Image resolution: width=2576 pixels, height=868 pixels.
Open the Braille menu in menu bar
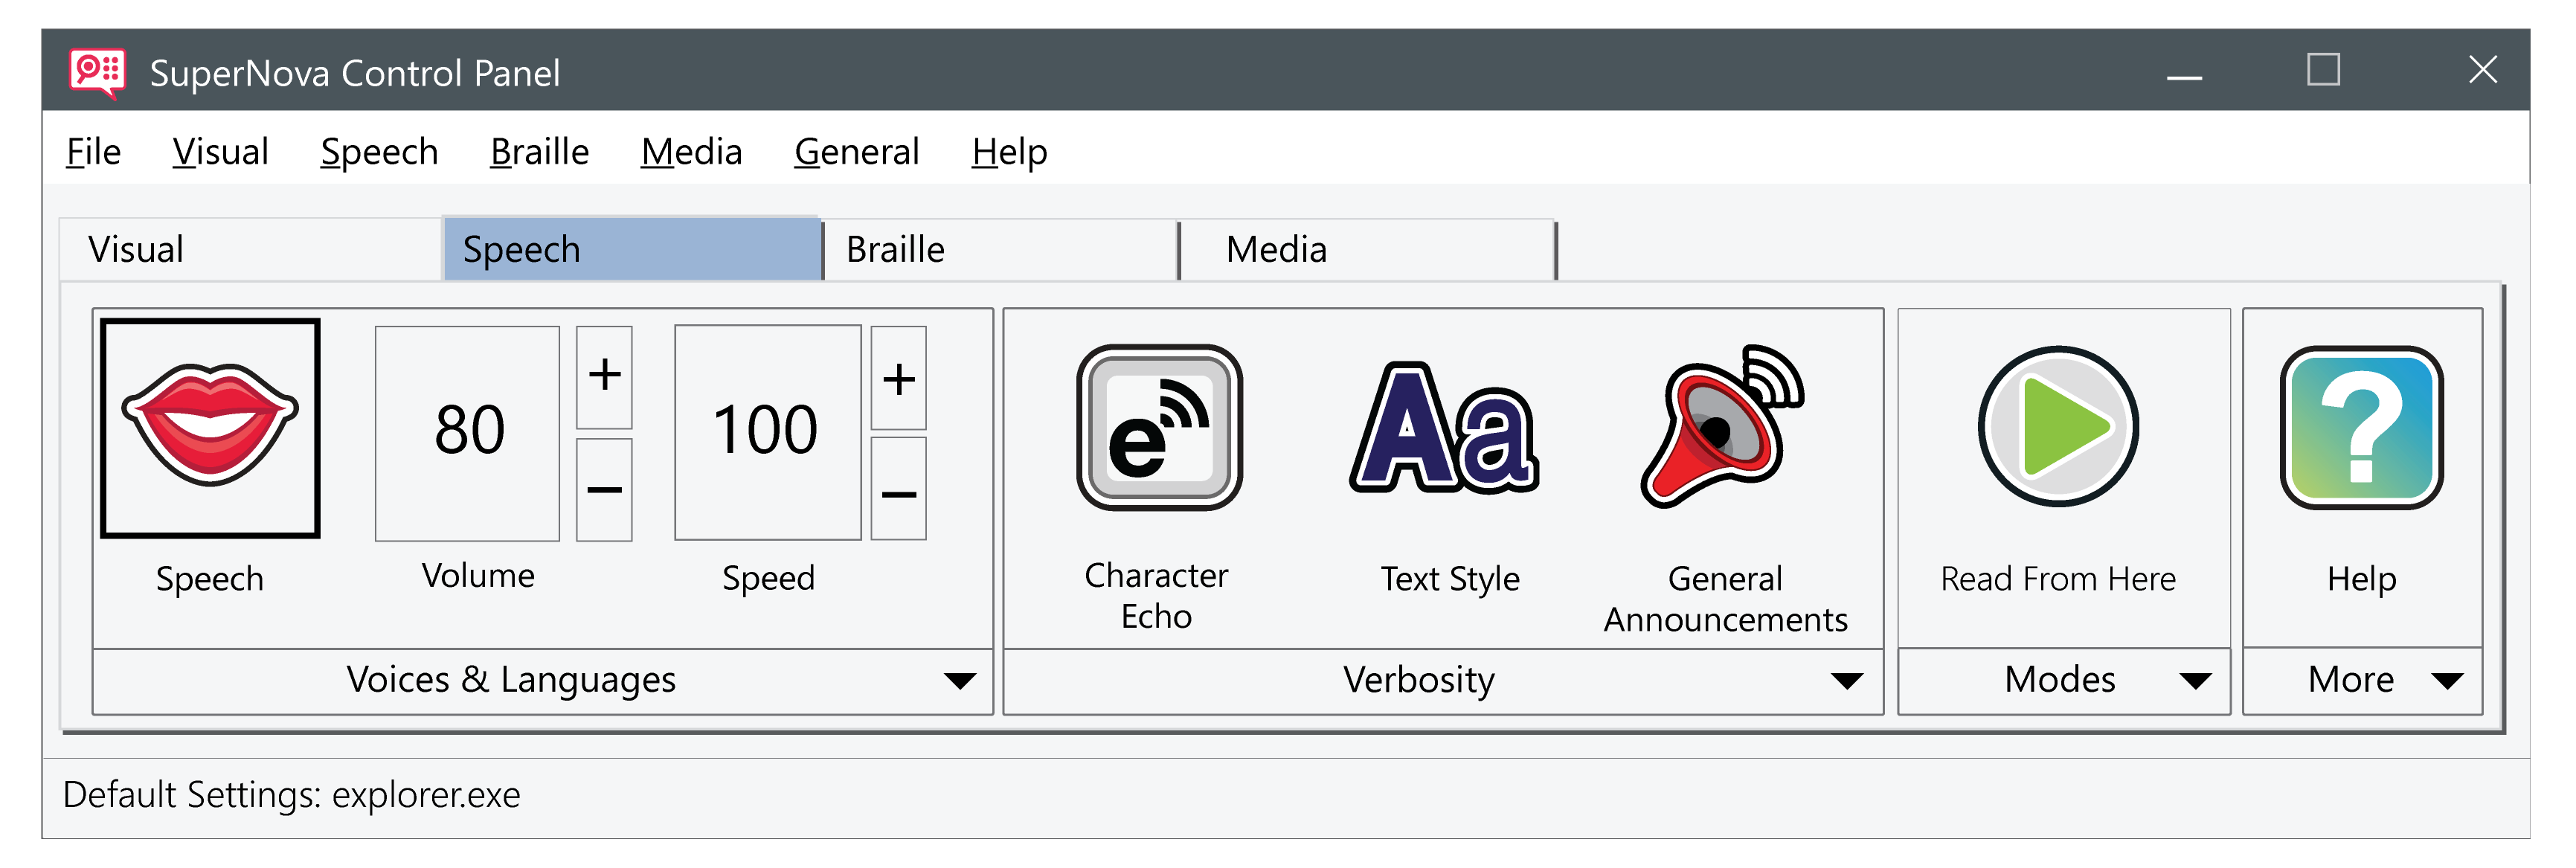(539, 152)
